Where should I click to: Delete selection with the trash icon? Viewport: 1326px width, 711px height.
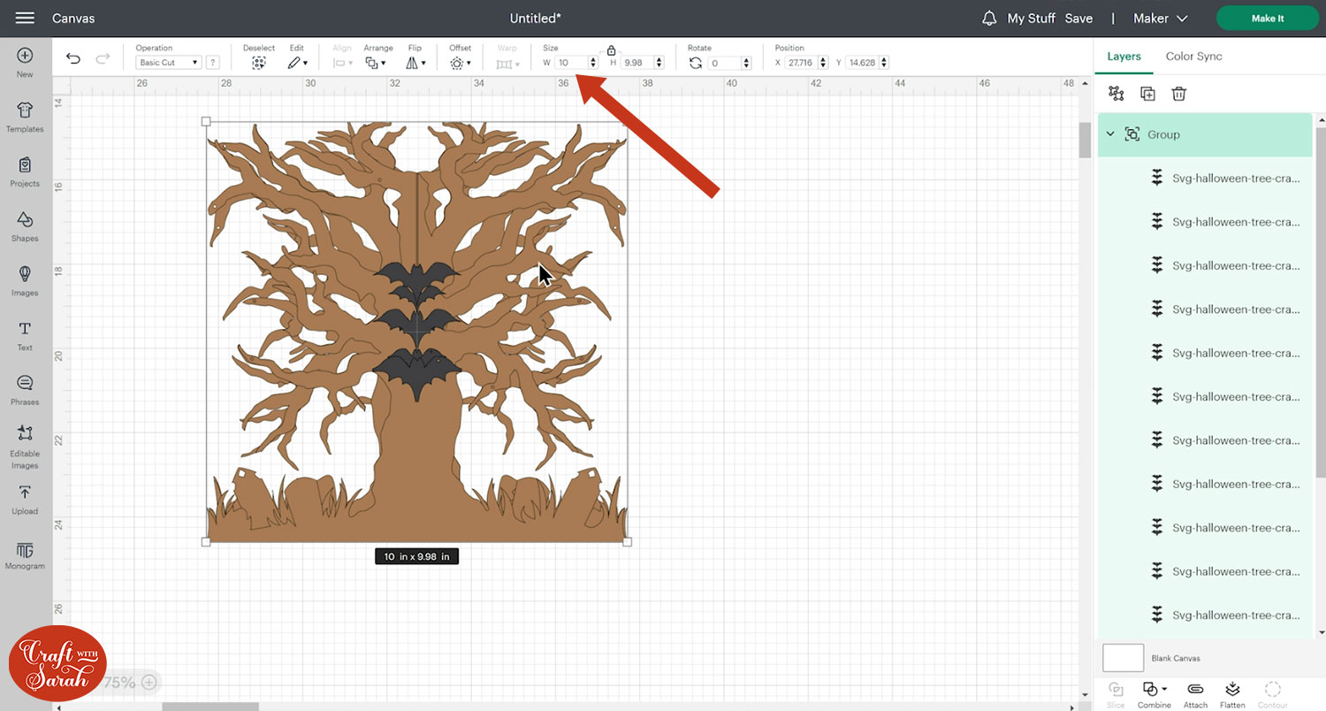(x=1179, y=93)
